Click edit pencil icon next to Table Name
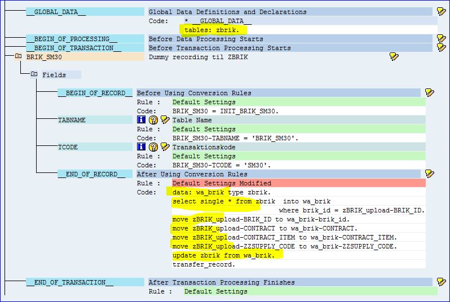This screenshot has width=450, height=302. tap(165, 119)
